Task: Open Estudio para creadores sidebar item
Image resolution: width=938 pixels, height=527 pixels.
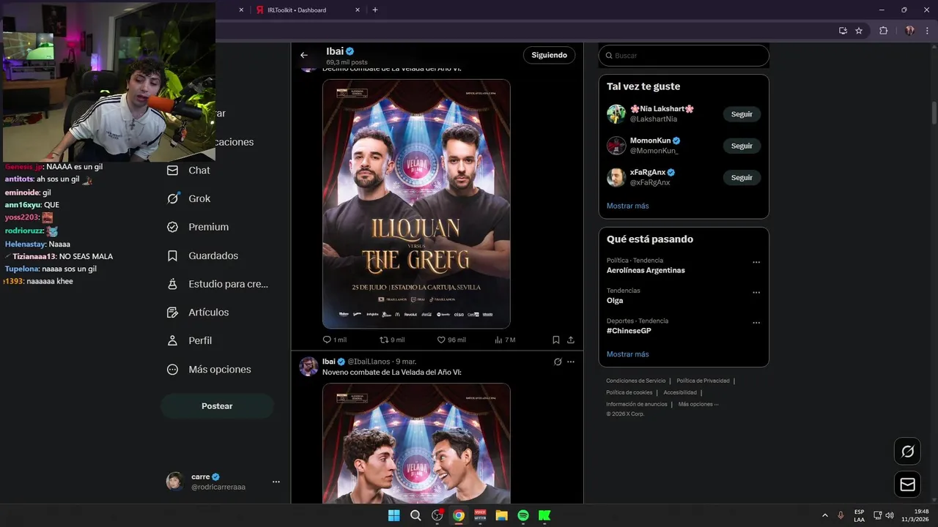Action: [218, 284]
